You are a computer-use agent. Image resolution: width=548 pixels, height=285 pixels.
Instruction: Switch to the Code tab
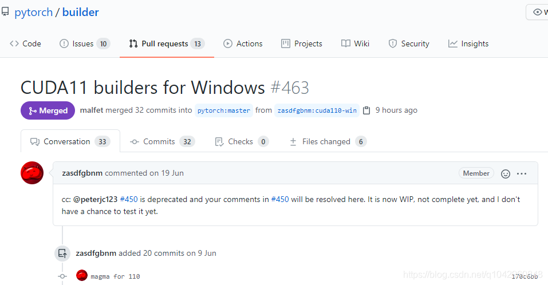[25, 43]
